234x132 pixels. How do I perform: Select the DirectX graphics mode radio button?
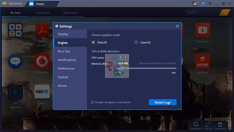click(x=93, y=43)
